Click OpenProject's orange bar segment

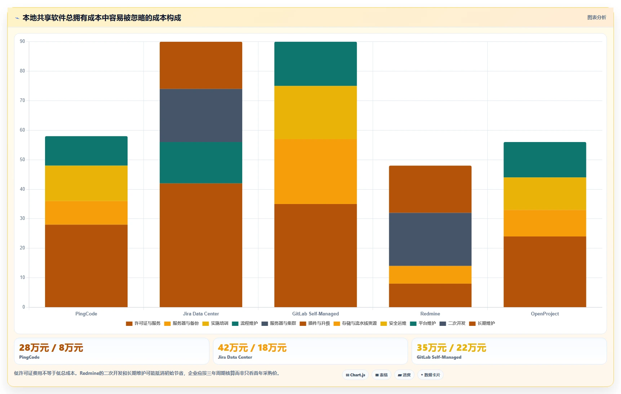[545, 223]
